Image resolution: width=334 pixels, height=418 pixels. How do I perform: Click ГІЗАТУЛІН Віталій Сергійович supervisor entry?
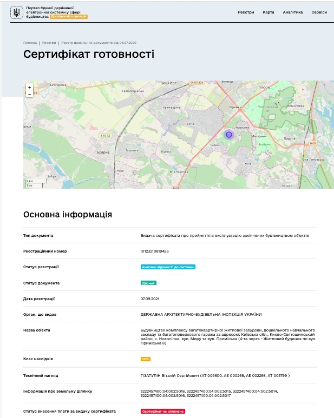coord(215,376)
